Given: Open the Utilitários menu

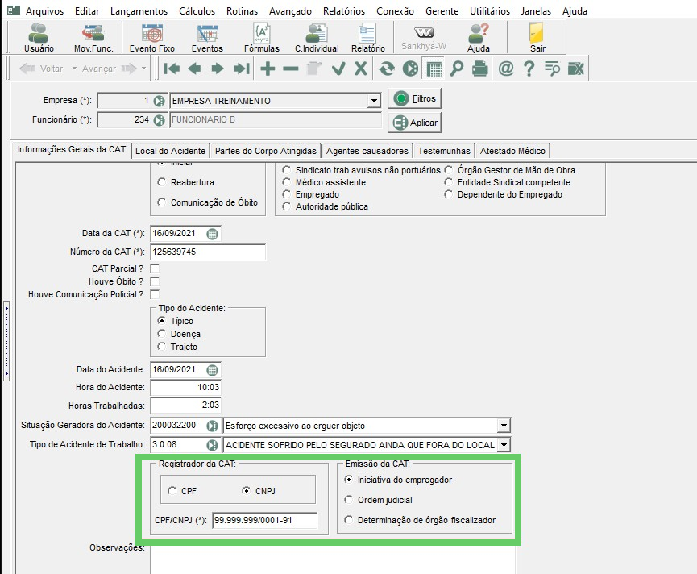Looking at the screenshot, I should [490, 11].
